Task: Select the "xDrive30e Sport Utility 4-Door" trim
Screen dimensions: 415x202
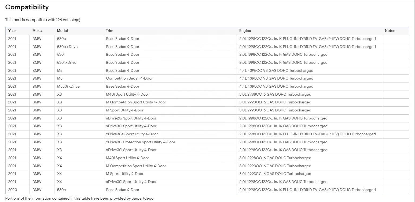Action: (x=132, y=134)
